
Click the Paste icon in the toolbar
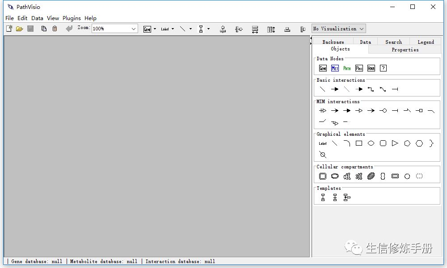pos(55,29)
